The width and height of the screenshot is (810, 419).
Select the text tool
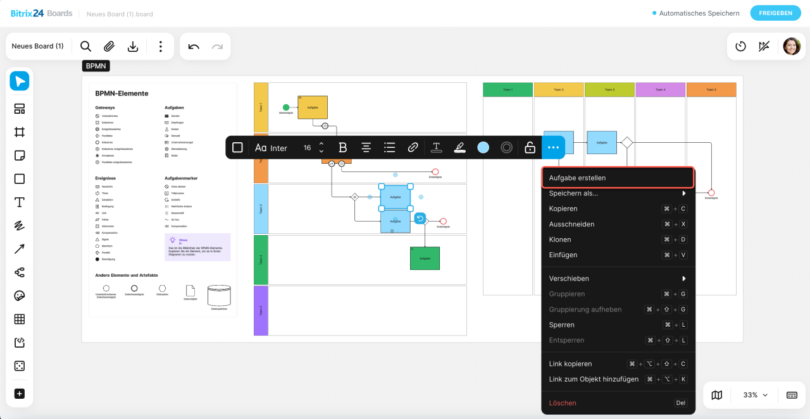click(x=20, y=202)
